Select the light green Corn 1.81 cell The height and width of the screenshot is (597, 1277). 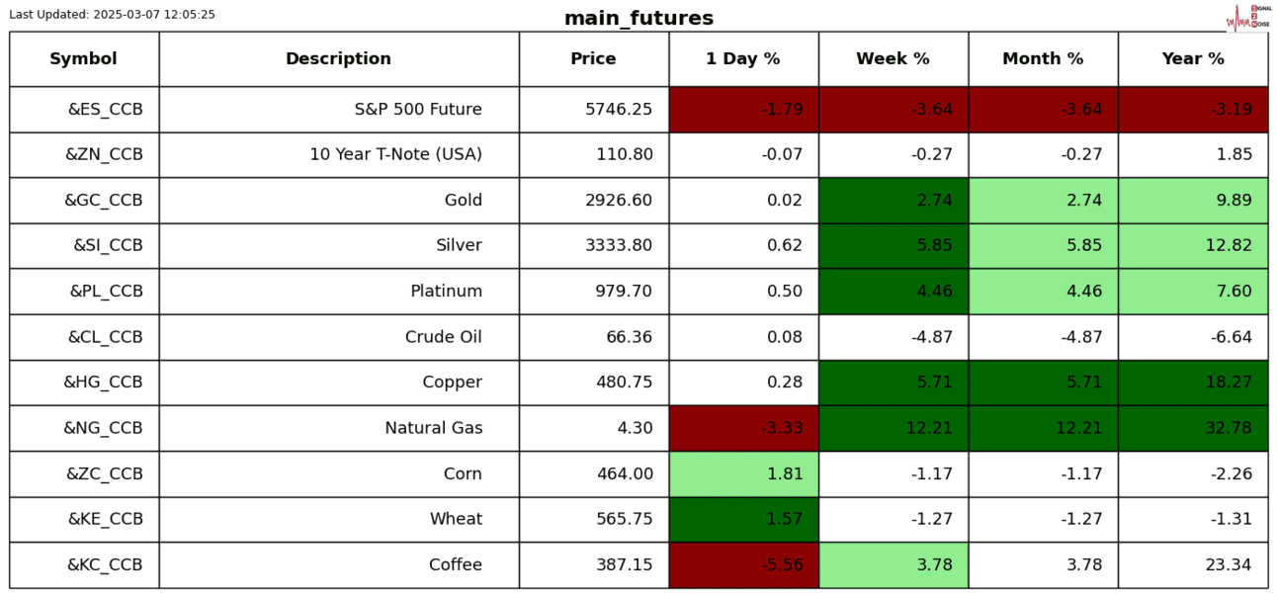[x=743, y=474]
